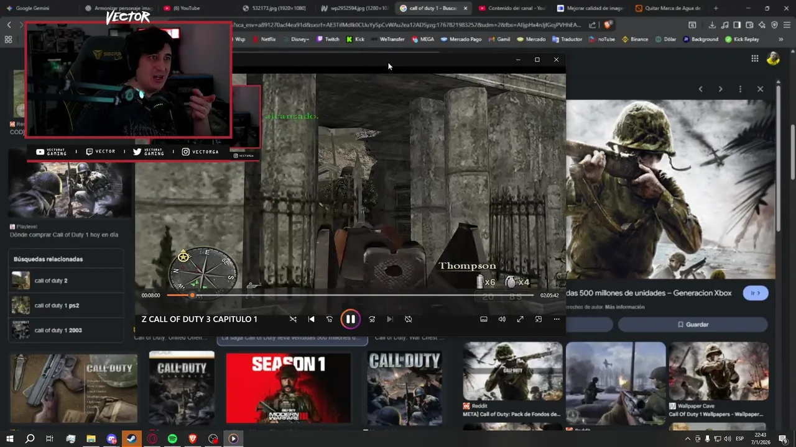Viewport: 796px width, 447px height.
Task: Skip back 10 seconds
Action: (330, 319)
